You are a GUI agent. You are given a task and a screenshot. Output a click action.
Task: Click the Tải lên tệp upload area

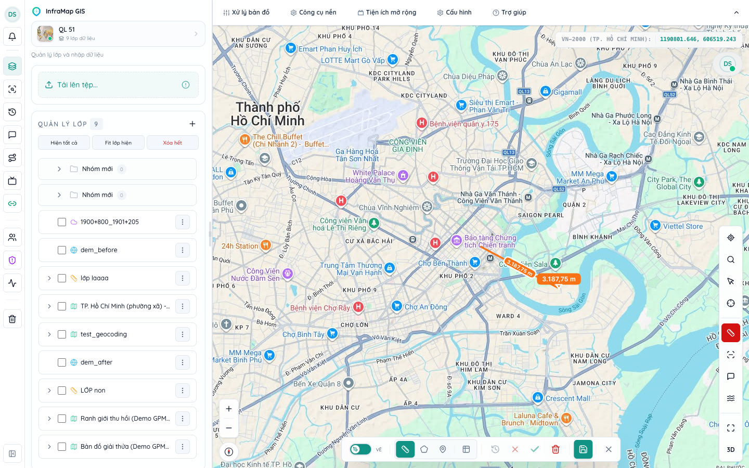tap(118, 85)
